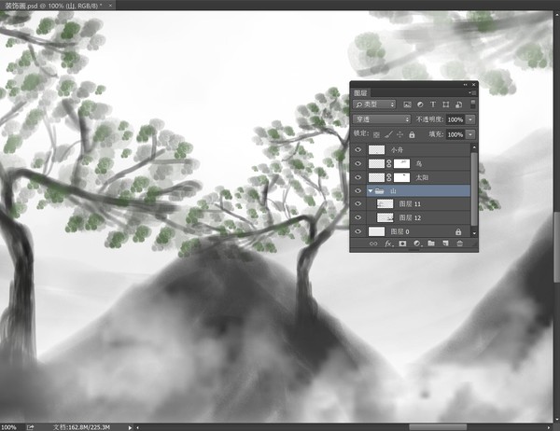The width and height of the screenshot is (560, 431).
Task: Click the opacity 100% value field
Action: point(455,119)
